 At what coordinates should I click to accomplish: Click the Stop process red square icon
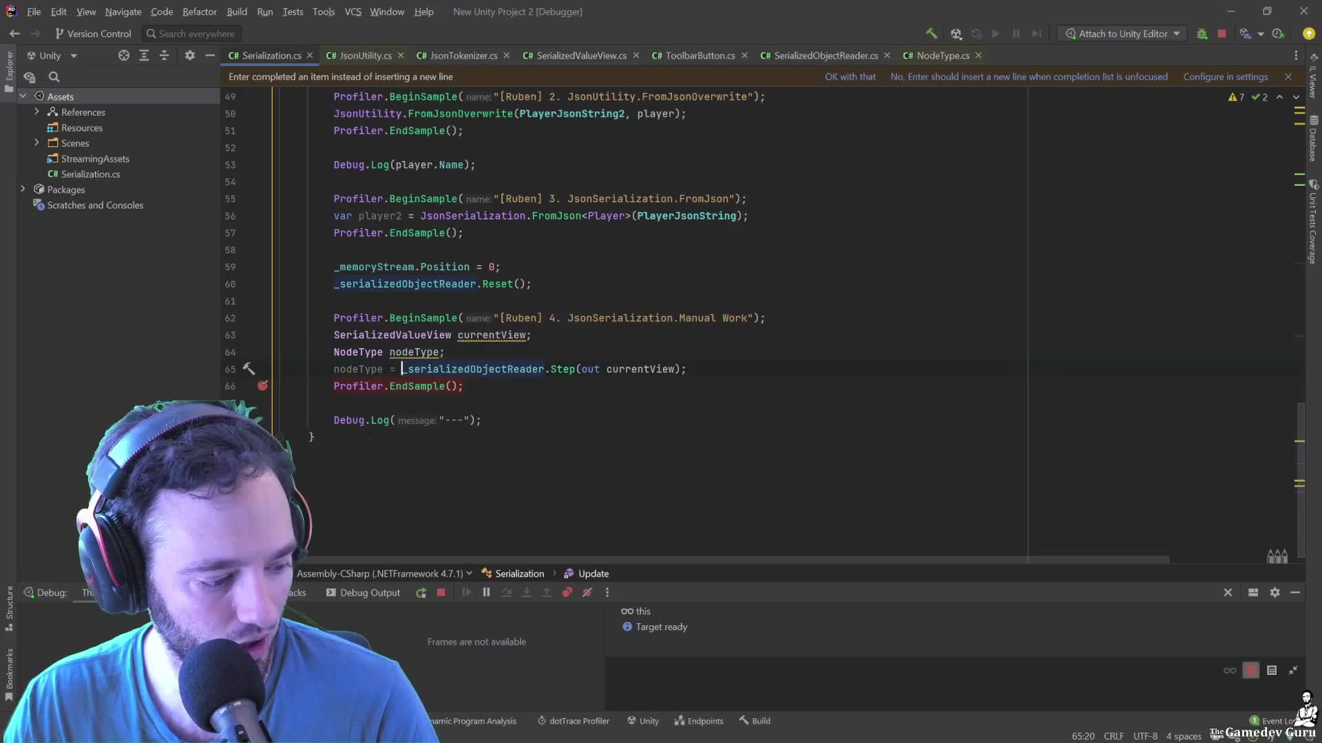coord(1223,33)
